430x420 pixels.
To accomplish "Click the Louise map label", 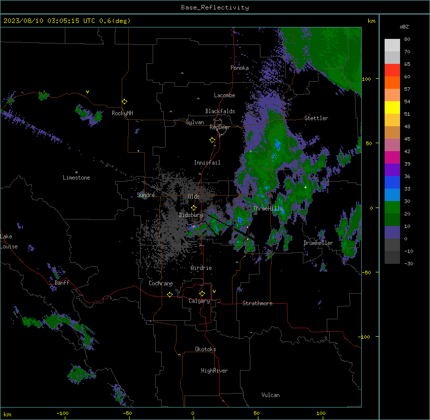I will click(9, 246).
